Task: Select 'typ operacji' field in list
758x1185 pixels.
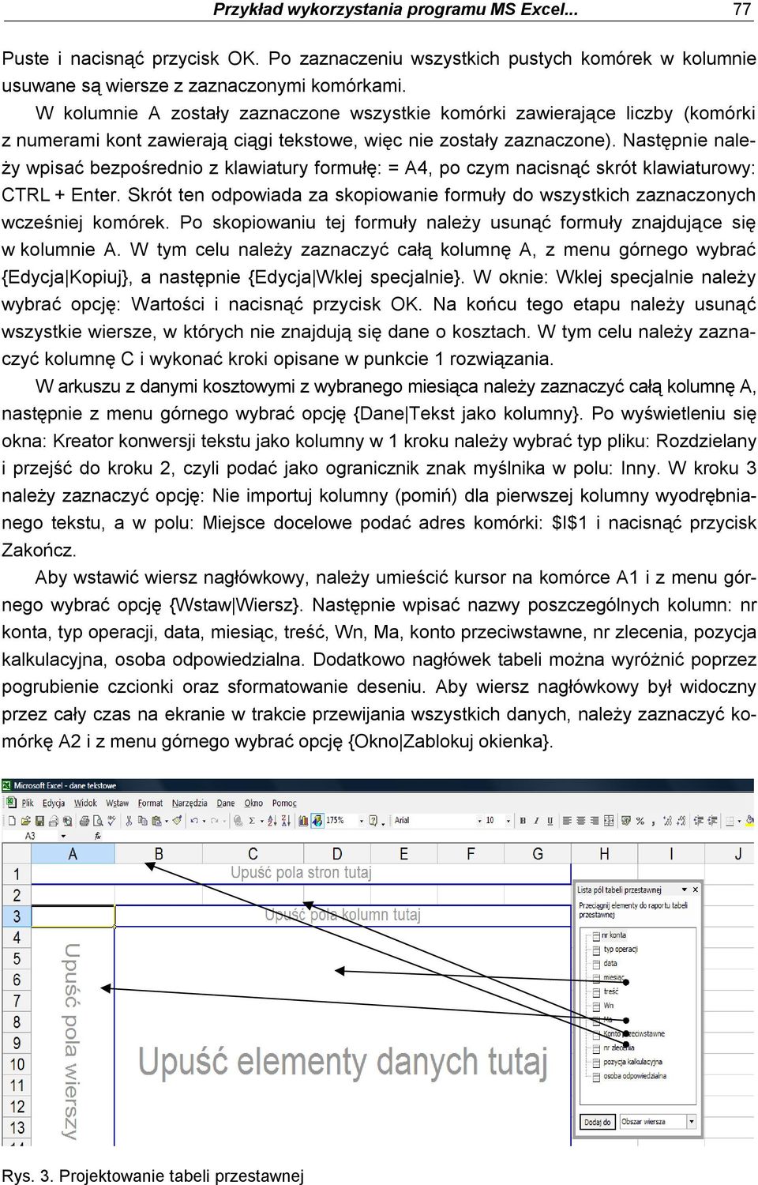Action: point(621,950)
